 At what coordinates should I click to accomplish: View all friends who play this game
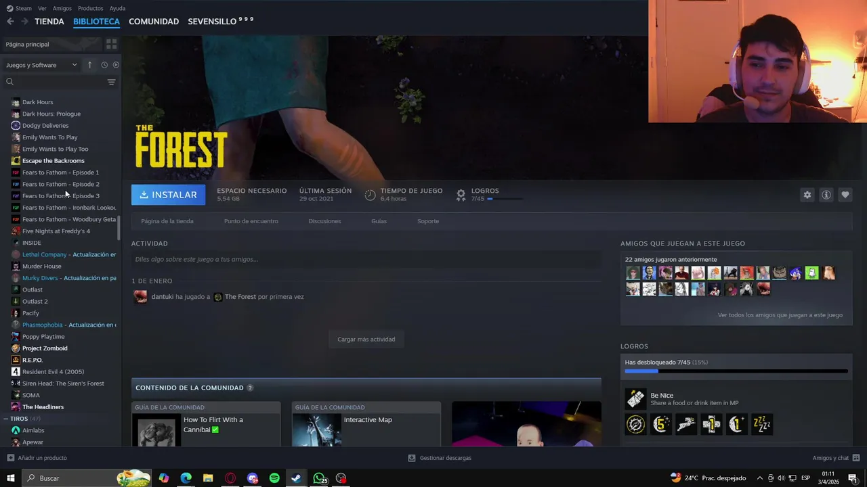[780, 315]
